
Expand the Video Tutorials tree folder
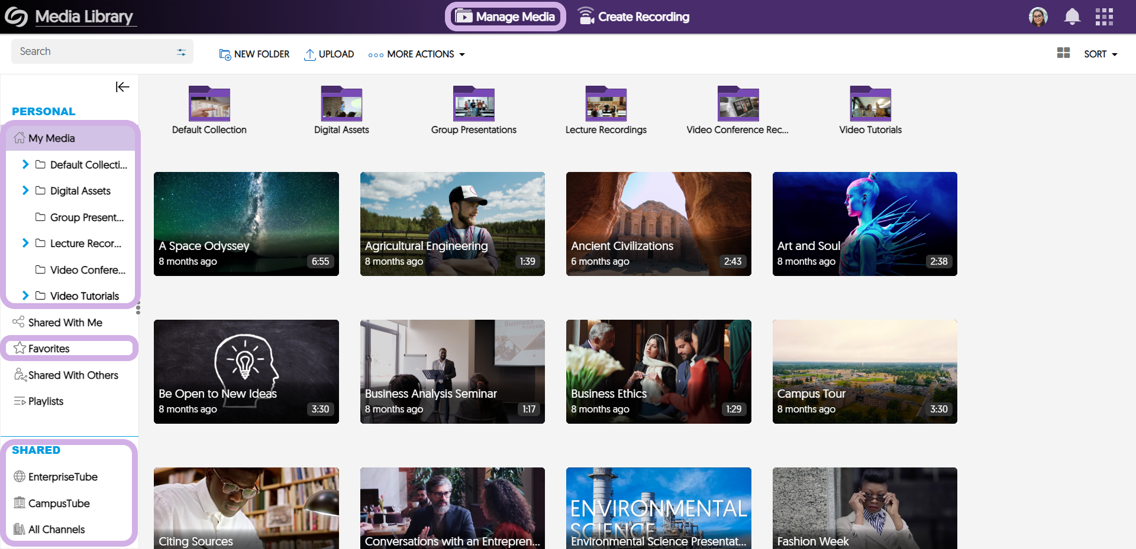coord(25,295)
